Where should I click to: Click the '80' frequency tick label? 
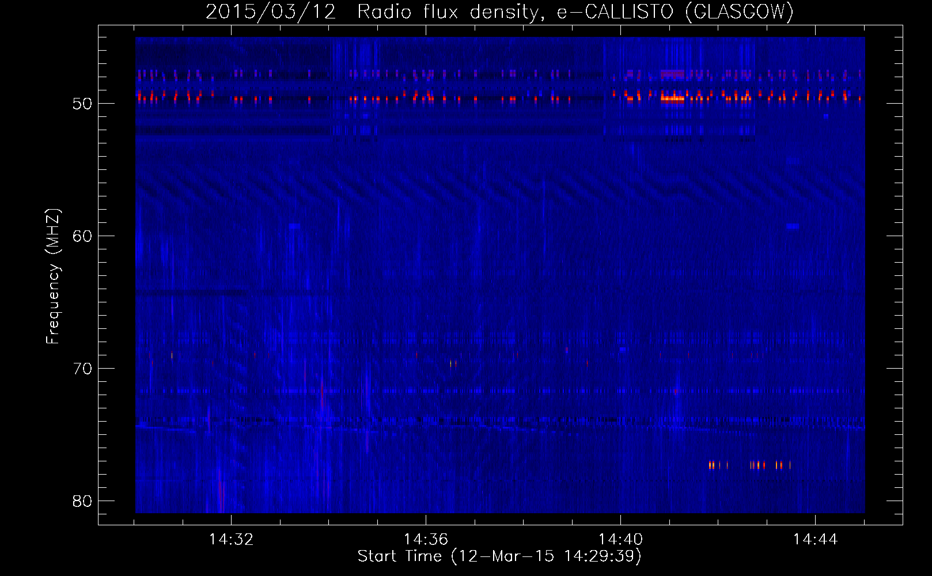pos(83,501)
